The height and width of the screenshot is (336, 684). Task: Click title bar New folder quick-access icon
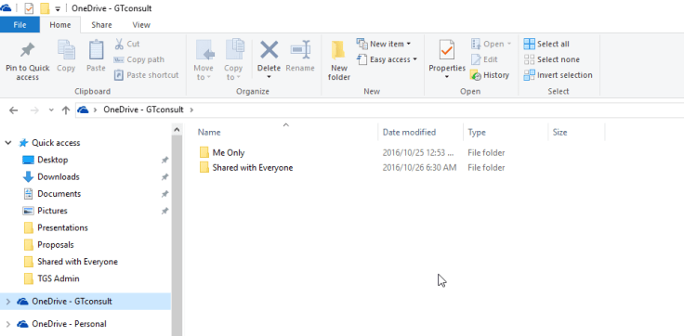(45, 8)
